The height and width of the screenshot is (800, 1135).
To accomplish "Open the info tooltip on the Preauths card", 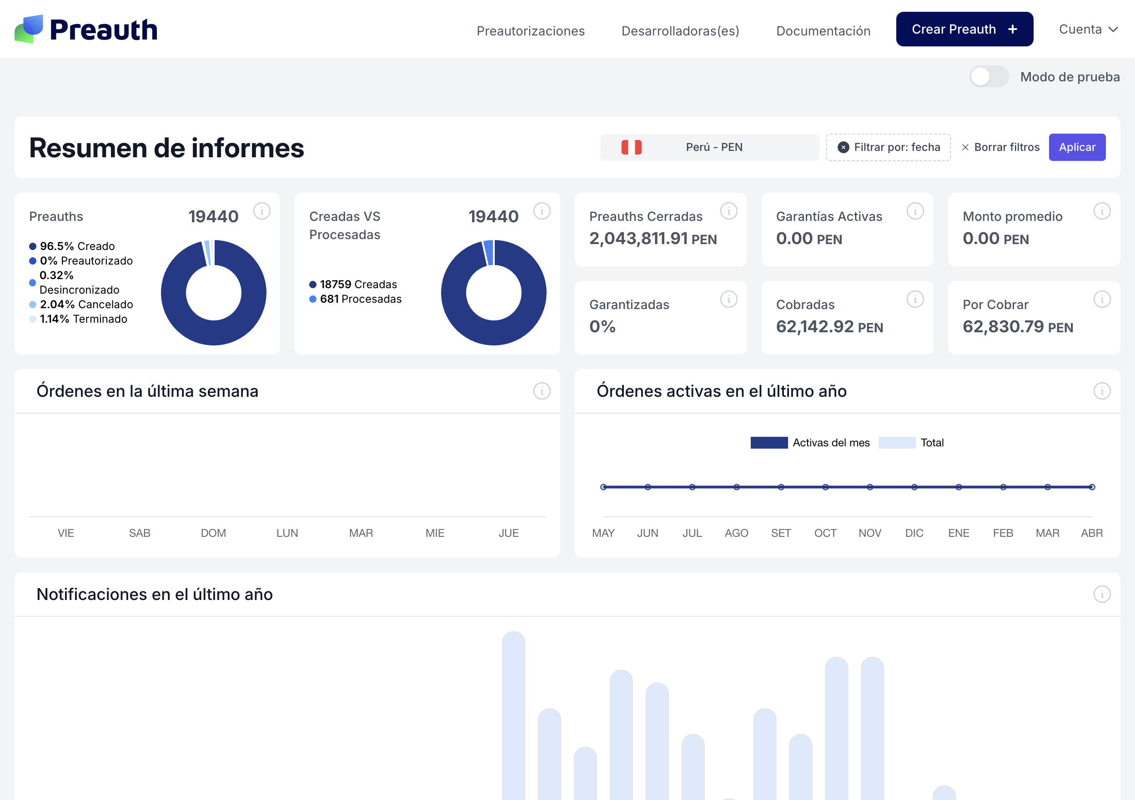I will [262, 210].
